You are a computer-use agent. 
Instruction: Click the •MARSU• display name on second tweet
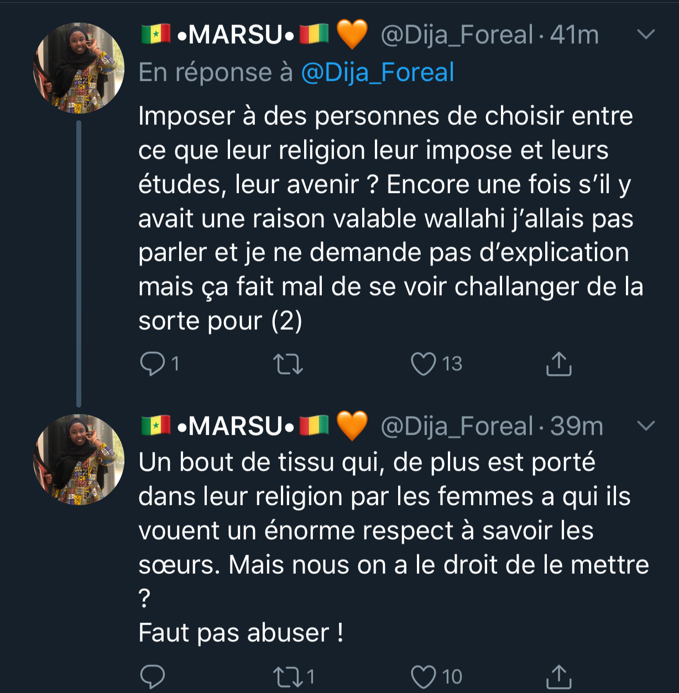[x=236, y=426]
